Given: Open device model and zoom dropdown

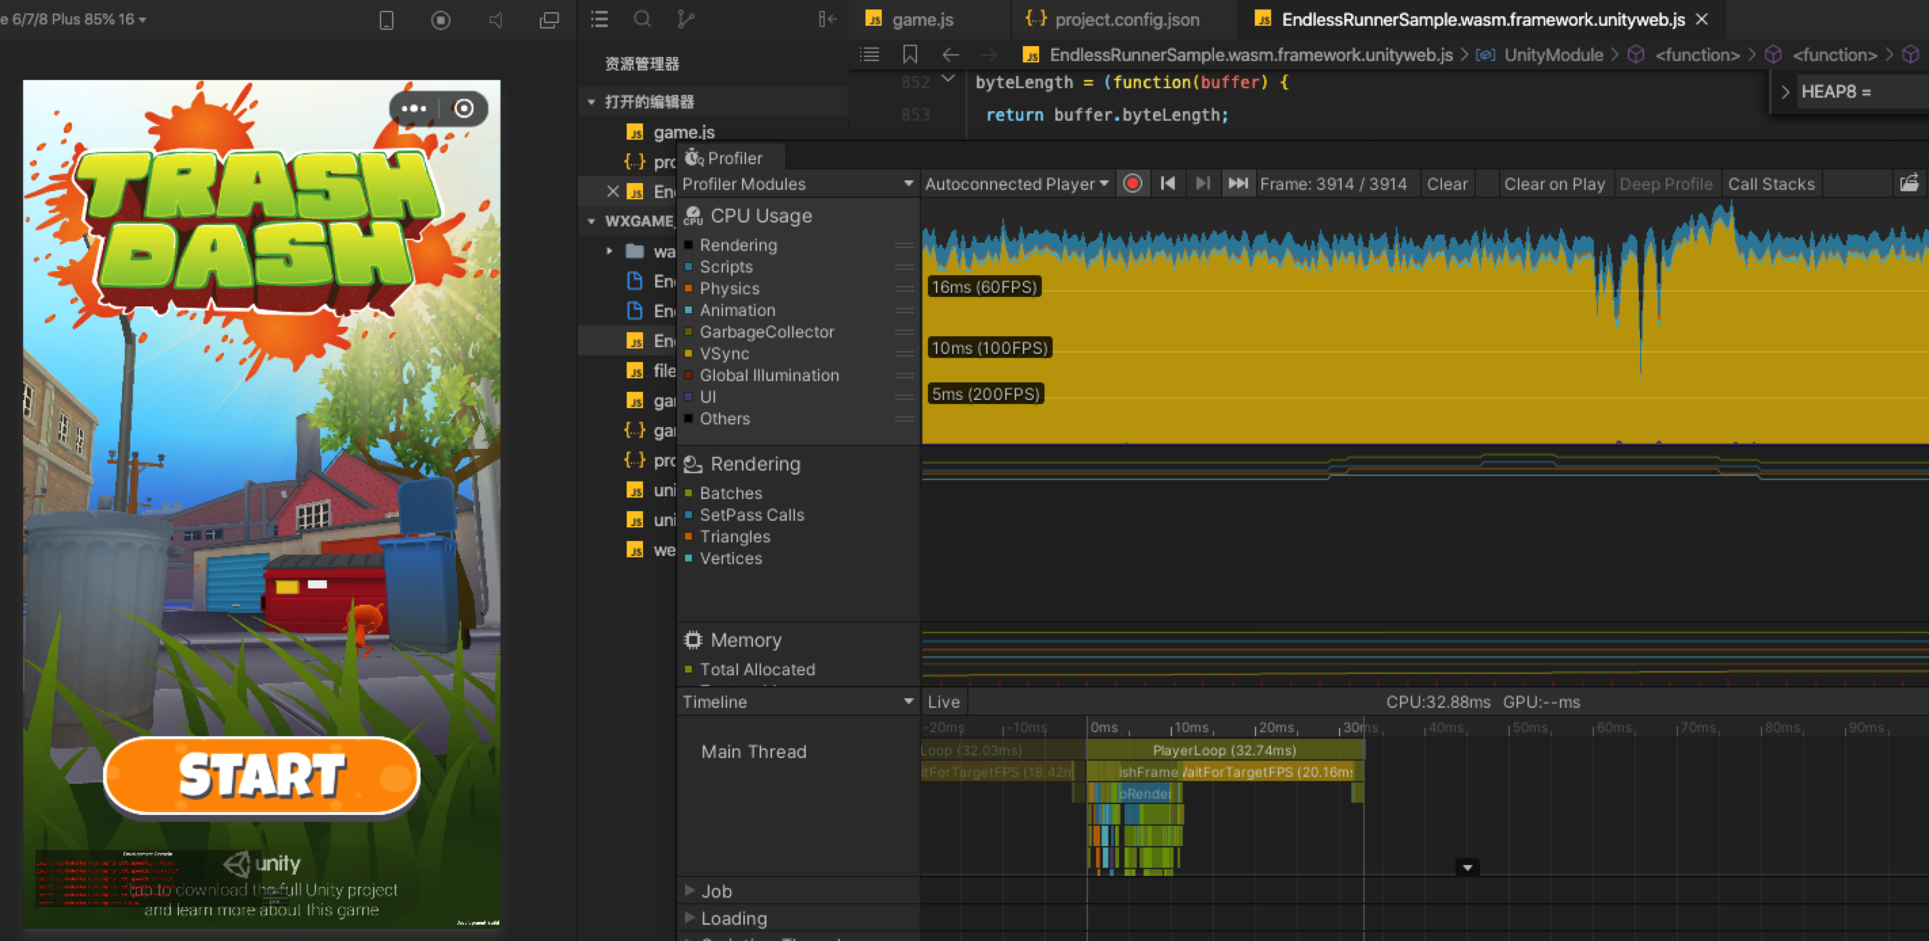Looking at the screenshot, I should (73, 20).
